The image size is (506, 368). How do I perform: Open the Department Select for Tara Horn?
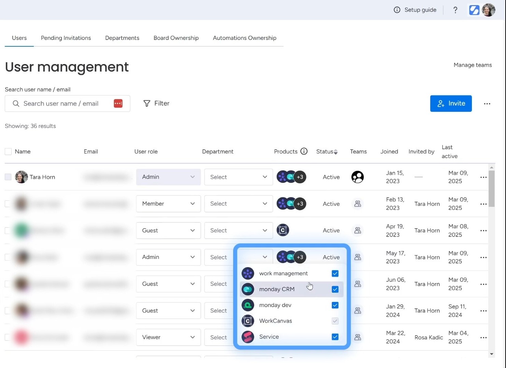(x=238, y=177)
